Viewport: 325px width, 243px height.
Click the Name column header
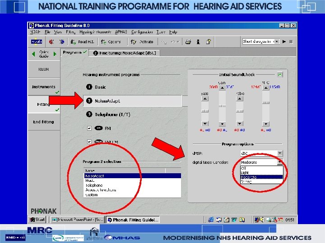(125, 171)
